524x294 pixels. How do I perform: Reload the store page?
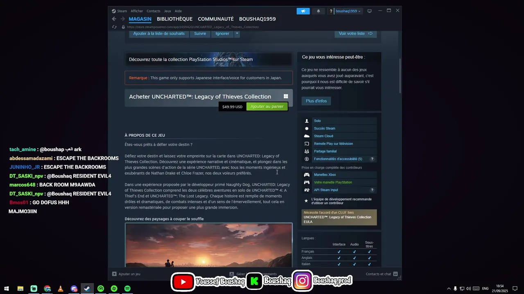coord(115,27)
